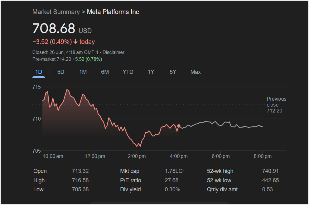The image size is (309, 205).
Task: Click the 705 y-axis label
Action: [37, 151]
